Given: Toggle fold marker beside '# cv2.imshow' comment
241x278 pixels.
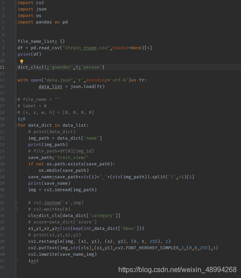Looking at the screenshot, I should point(16,203).
